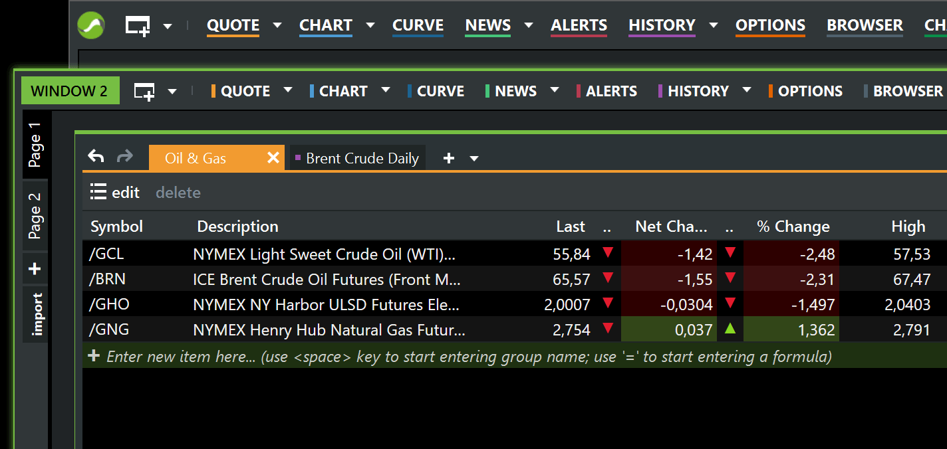The width and height of the screenshot is (947, 449).
Task: Click the new window icon beside WINDOW 2
Action: [x=144, y=92]
